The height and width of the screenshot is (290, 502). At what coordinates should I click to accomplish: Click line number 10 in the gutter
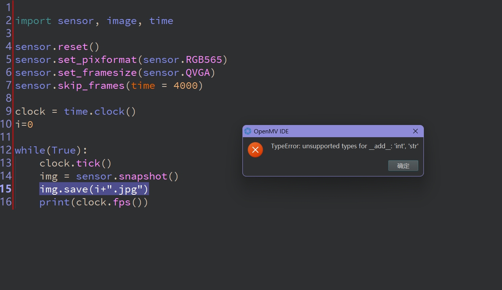6,124
